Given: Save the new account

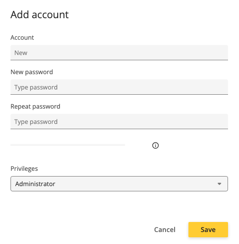Looking at the screenshot, I should click(x=208, y=230).
